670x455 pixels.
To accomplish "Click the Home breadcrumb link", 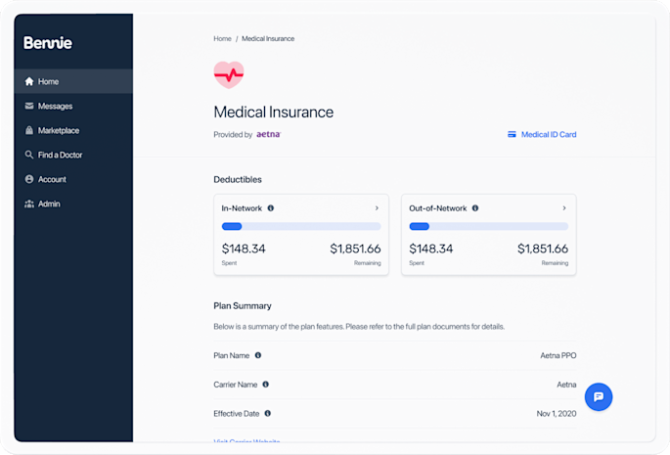I will point(222,38).
